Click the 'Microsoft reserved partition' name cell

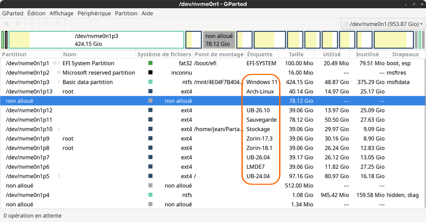pyautogui.click(x=99, y=72)
